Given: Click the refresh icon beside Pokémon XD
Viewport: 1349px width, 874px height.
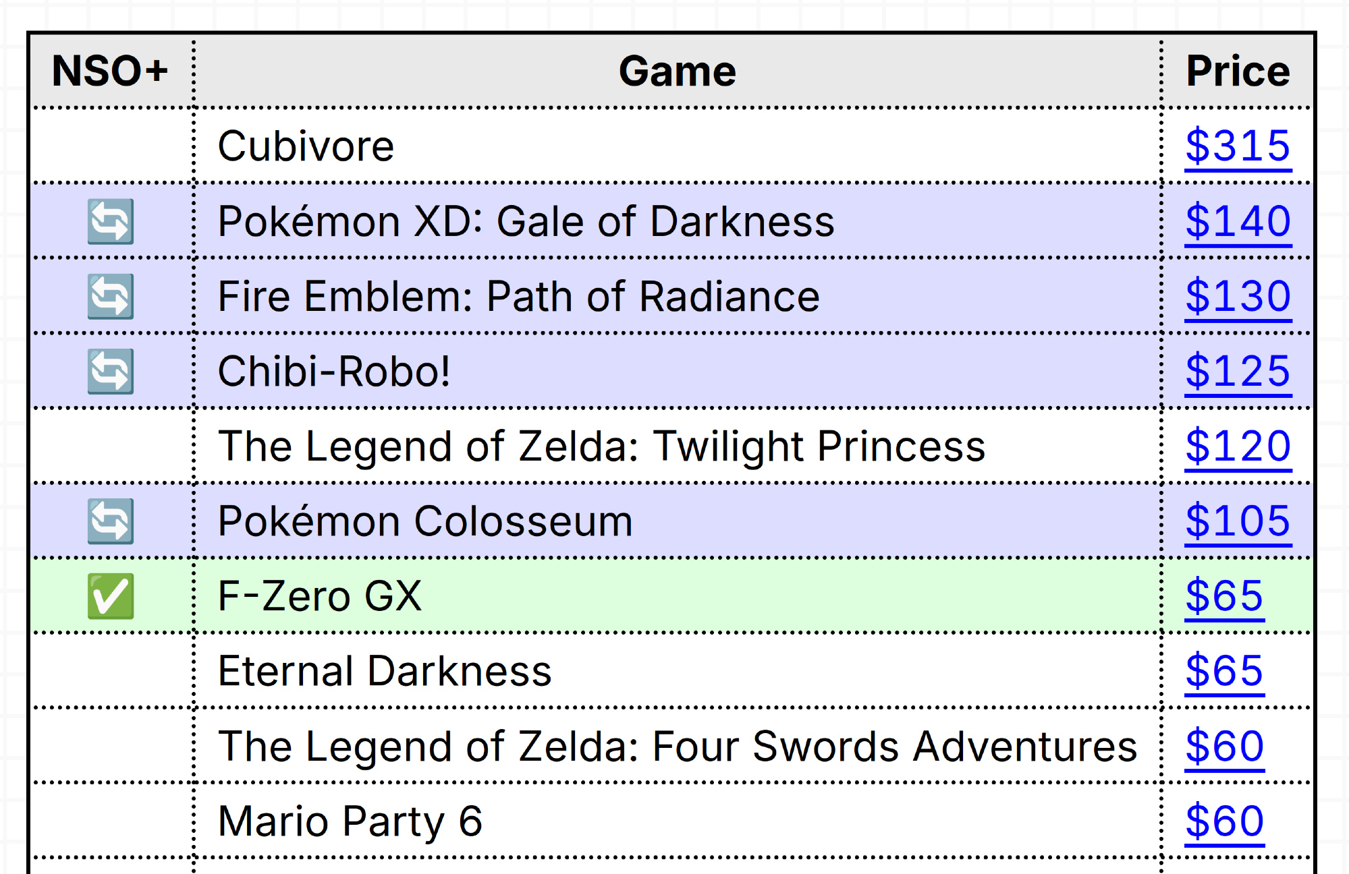Looking at the screenshot, I should 111,221.
